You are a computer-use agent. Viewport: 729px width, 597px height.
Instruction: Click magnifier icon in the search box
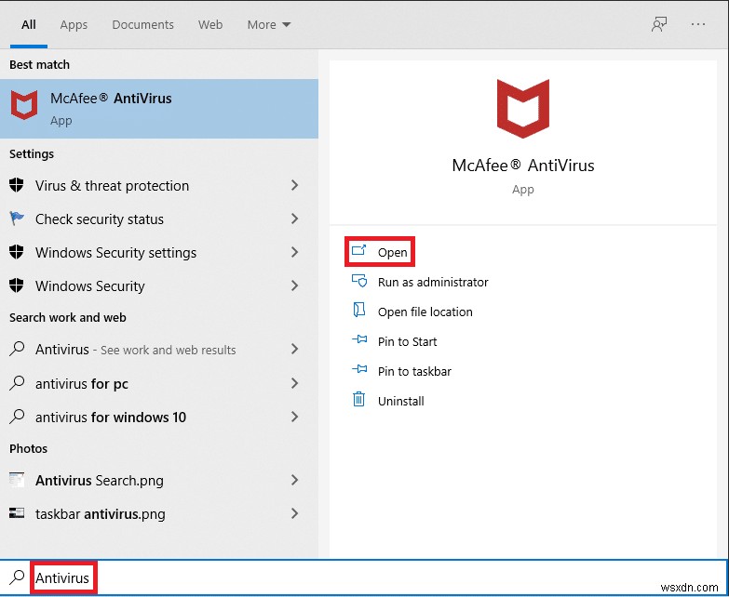[x=17, y=577]
